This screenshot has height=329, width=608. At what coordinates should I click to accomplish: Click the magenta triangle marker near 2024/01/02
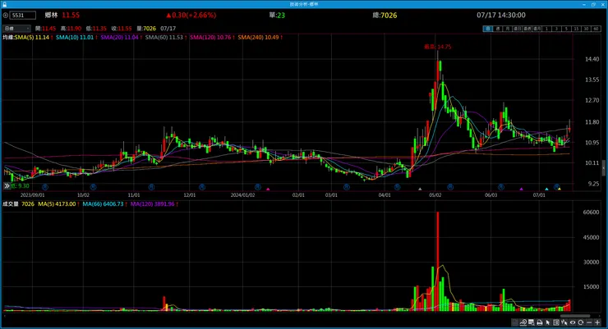[x=268, y=189]
